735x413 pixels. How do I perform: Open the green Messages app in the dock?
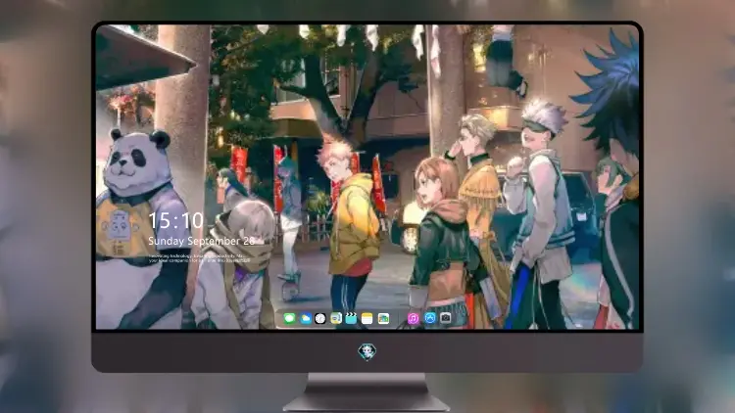click(x=289, y=318)
